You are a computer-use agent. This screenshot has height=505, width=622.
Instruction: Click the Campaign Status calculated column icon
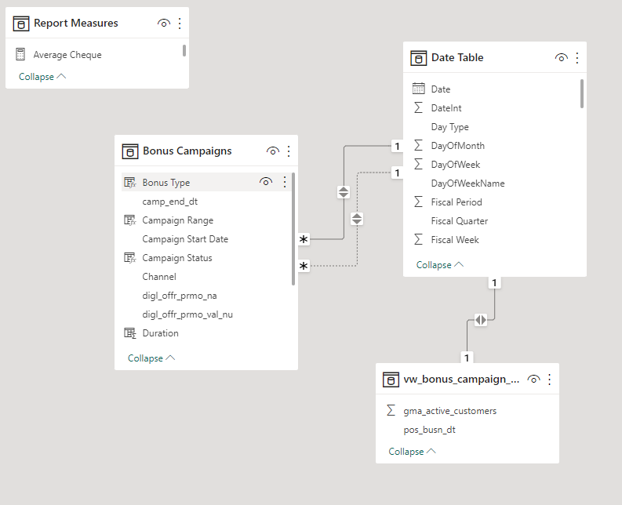coord(129,258)
